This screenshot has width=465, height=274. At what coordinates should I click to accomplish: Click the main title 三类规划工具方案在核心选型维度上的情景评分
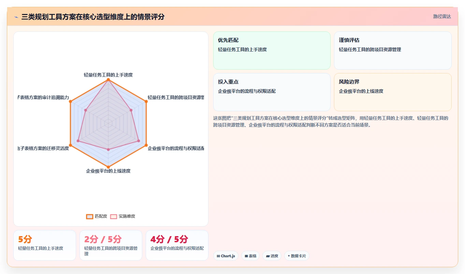click(93, 17)
